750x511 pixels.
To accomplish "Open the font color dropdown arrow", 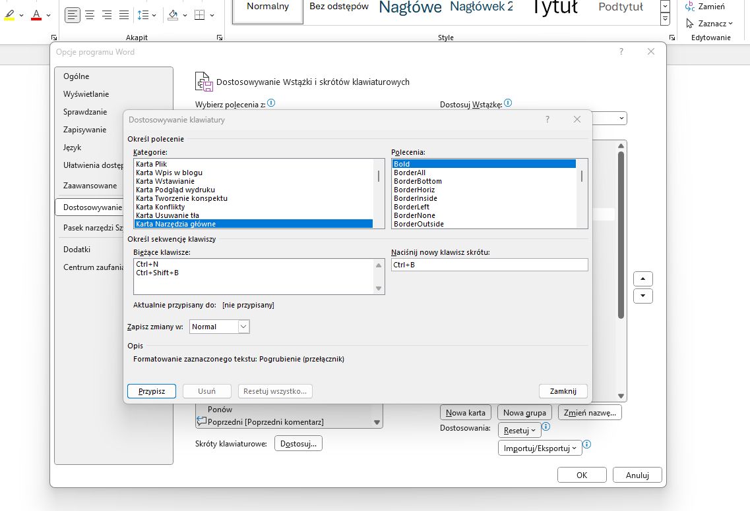I will [x=49, y=14].
